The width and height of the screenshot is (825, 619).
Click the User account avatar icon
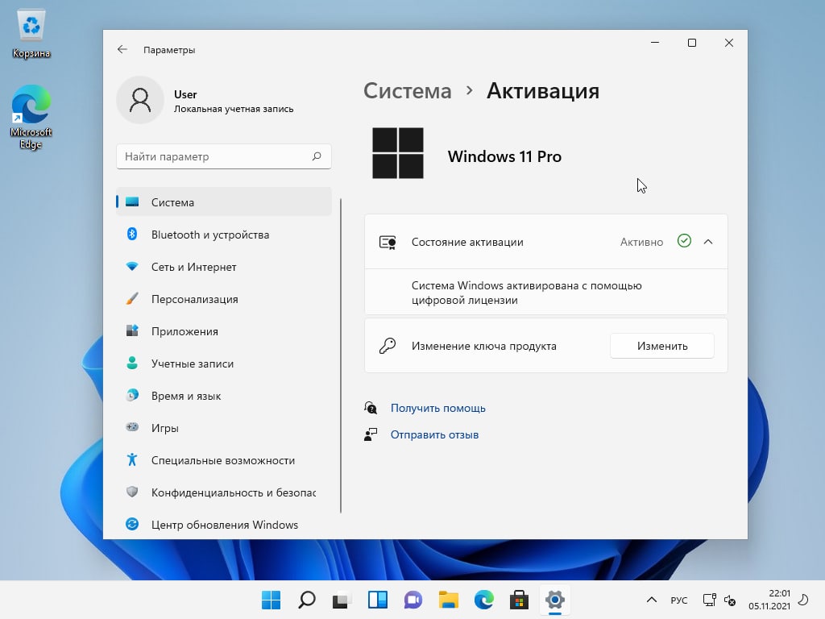coord(140,100)
